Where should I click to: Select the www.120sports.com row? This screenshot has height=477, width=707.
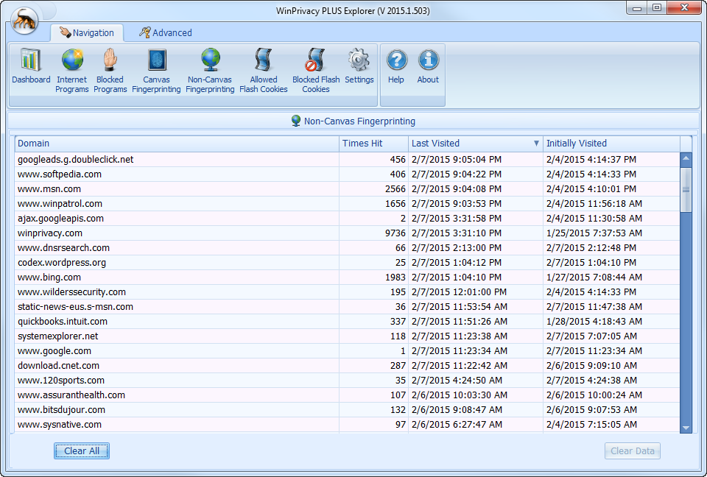(x=347, y=381)
